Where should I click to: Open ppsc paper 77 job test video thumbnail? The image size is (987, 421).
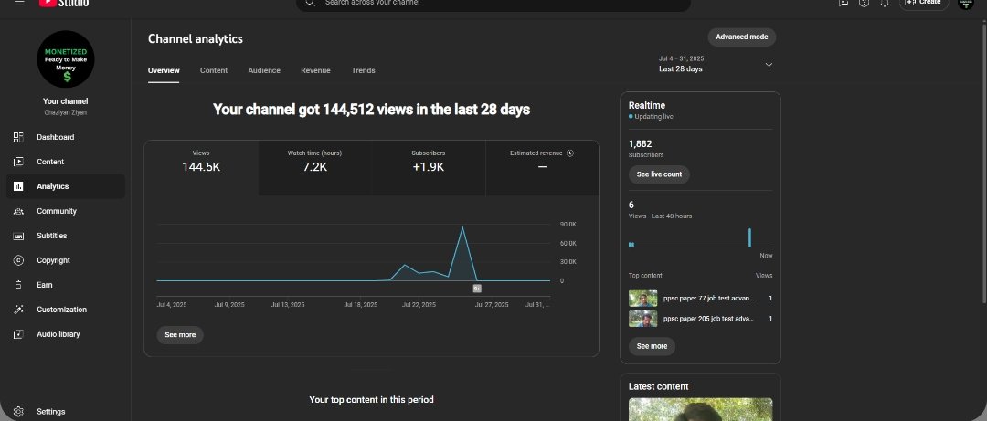tap(642, 299)
